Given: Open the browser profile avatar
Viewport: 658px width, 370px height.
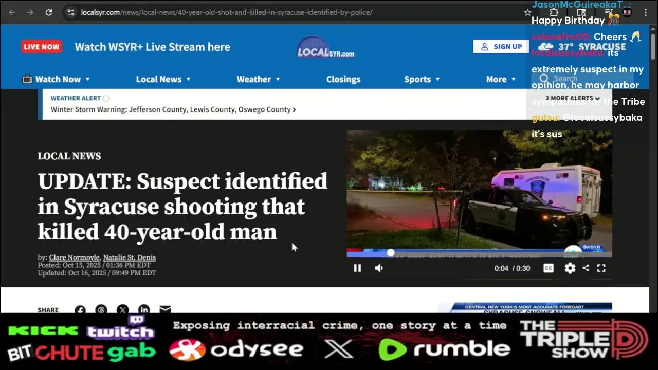Looking at the screenshot, I should (627, 12).
